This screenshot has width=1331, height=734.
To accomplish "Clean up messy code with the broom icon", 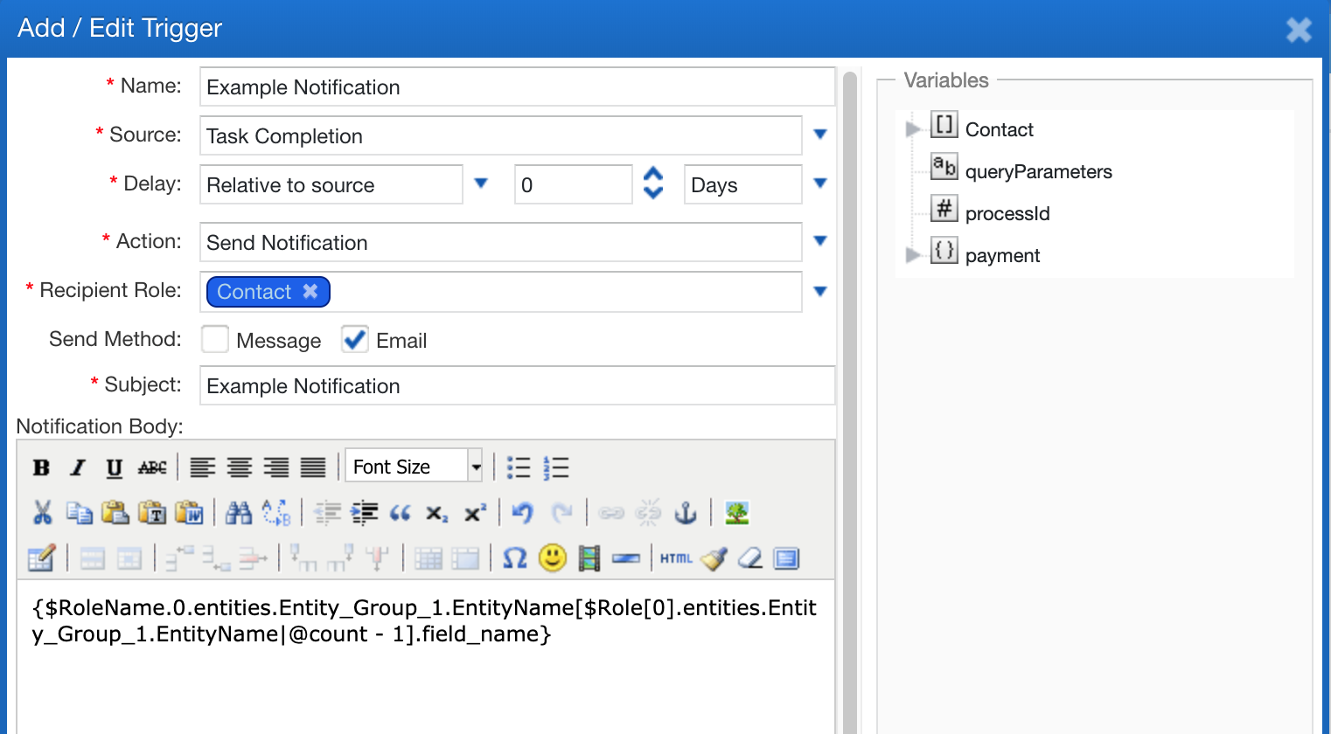I will click(x=714, y=558).
